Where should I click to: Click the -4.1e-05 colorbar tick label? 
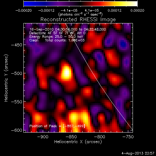pos(69,10)
